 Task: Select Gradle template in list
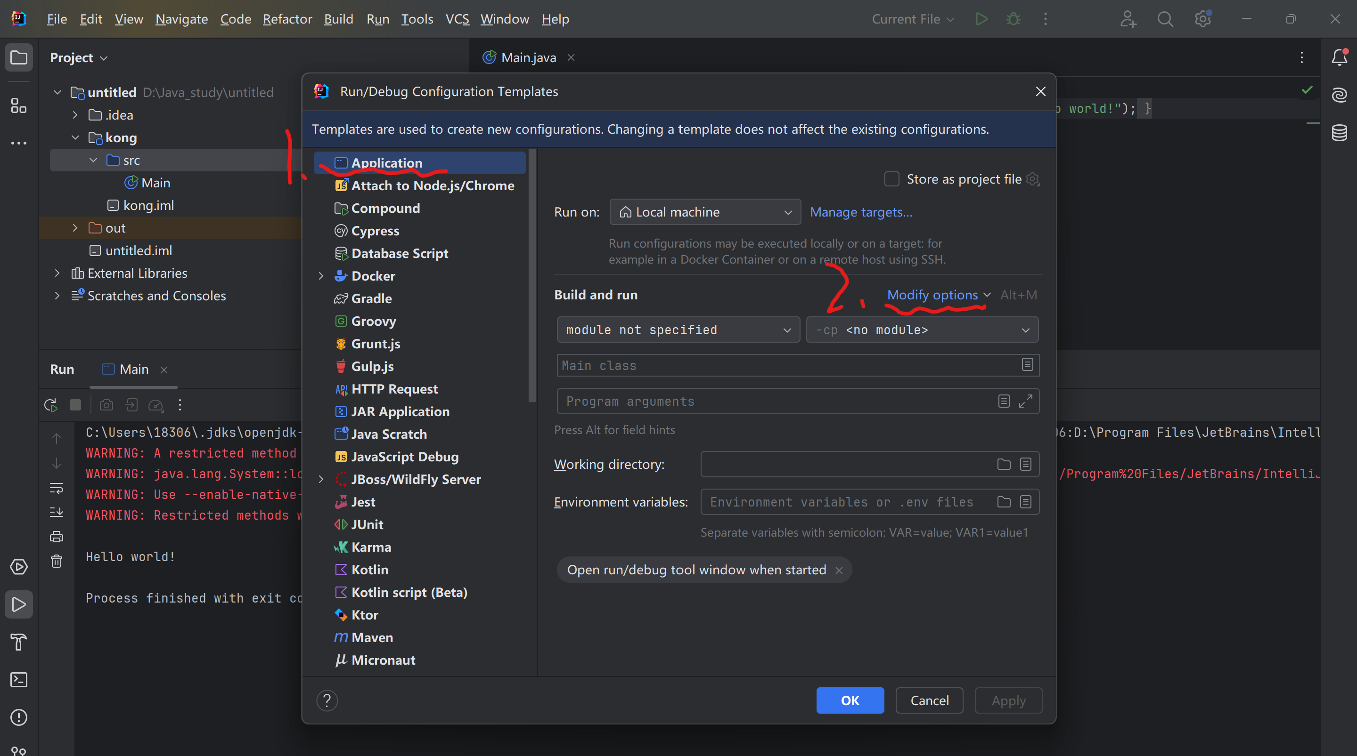pos(420,298)
